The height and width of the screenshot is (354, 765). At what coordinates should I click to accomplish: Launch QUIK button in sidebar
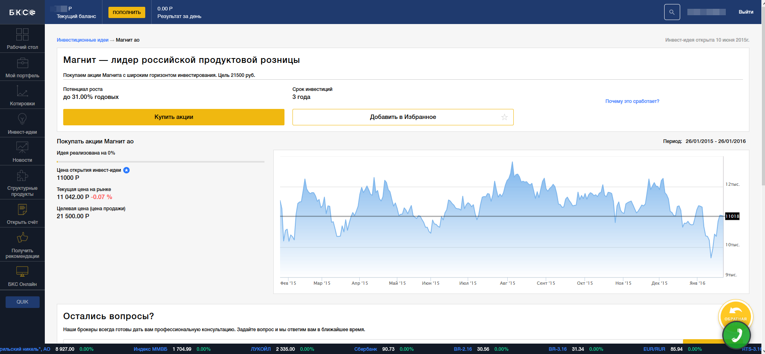pos(22,302)
